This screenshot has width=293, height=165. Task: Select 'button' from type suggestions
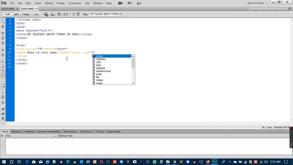(x=112, y=56)
